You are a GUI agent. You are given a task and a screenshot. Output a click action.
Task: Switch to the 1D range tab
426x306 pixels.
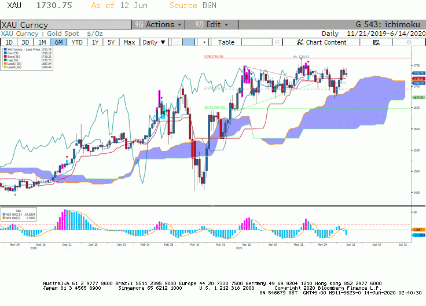click(x=9, y=42)
